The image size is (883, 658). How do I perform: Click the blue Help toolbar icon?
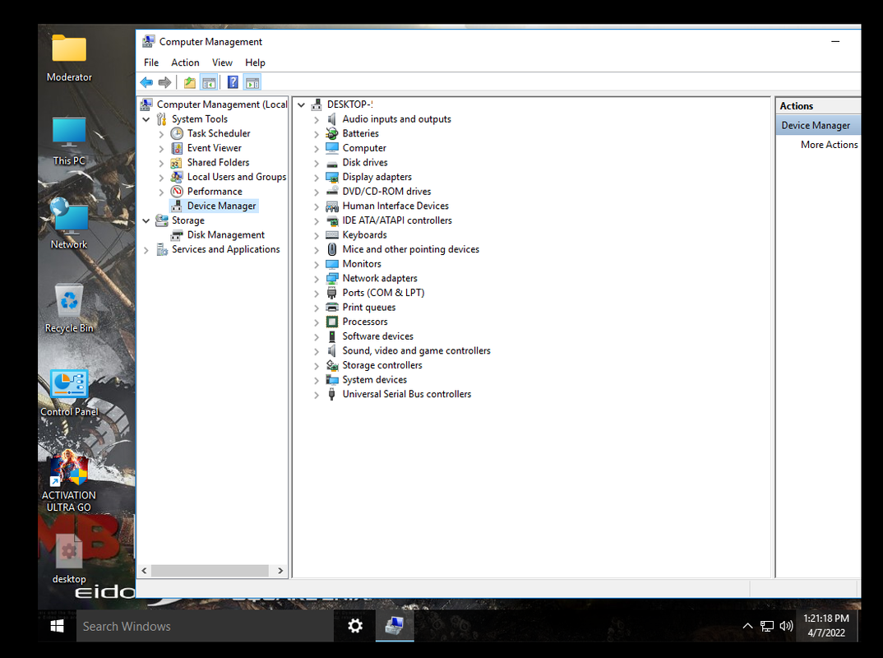click(x=233, y=83)
